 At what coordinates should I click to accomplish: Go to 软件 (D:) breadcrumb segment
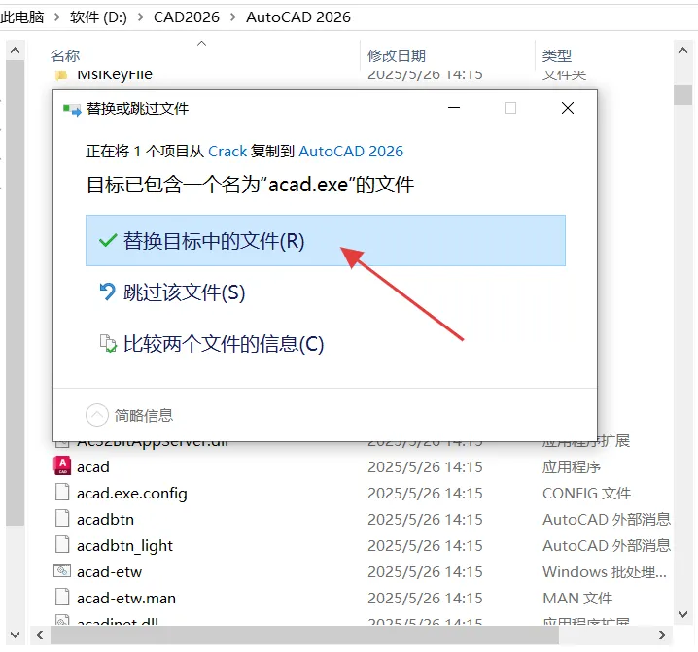click(98, 17)
